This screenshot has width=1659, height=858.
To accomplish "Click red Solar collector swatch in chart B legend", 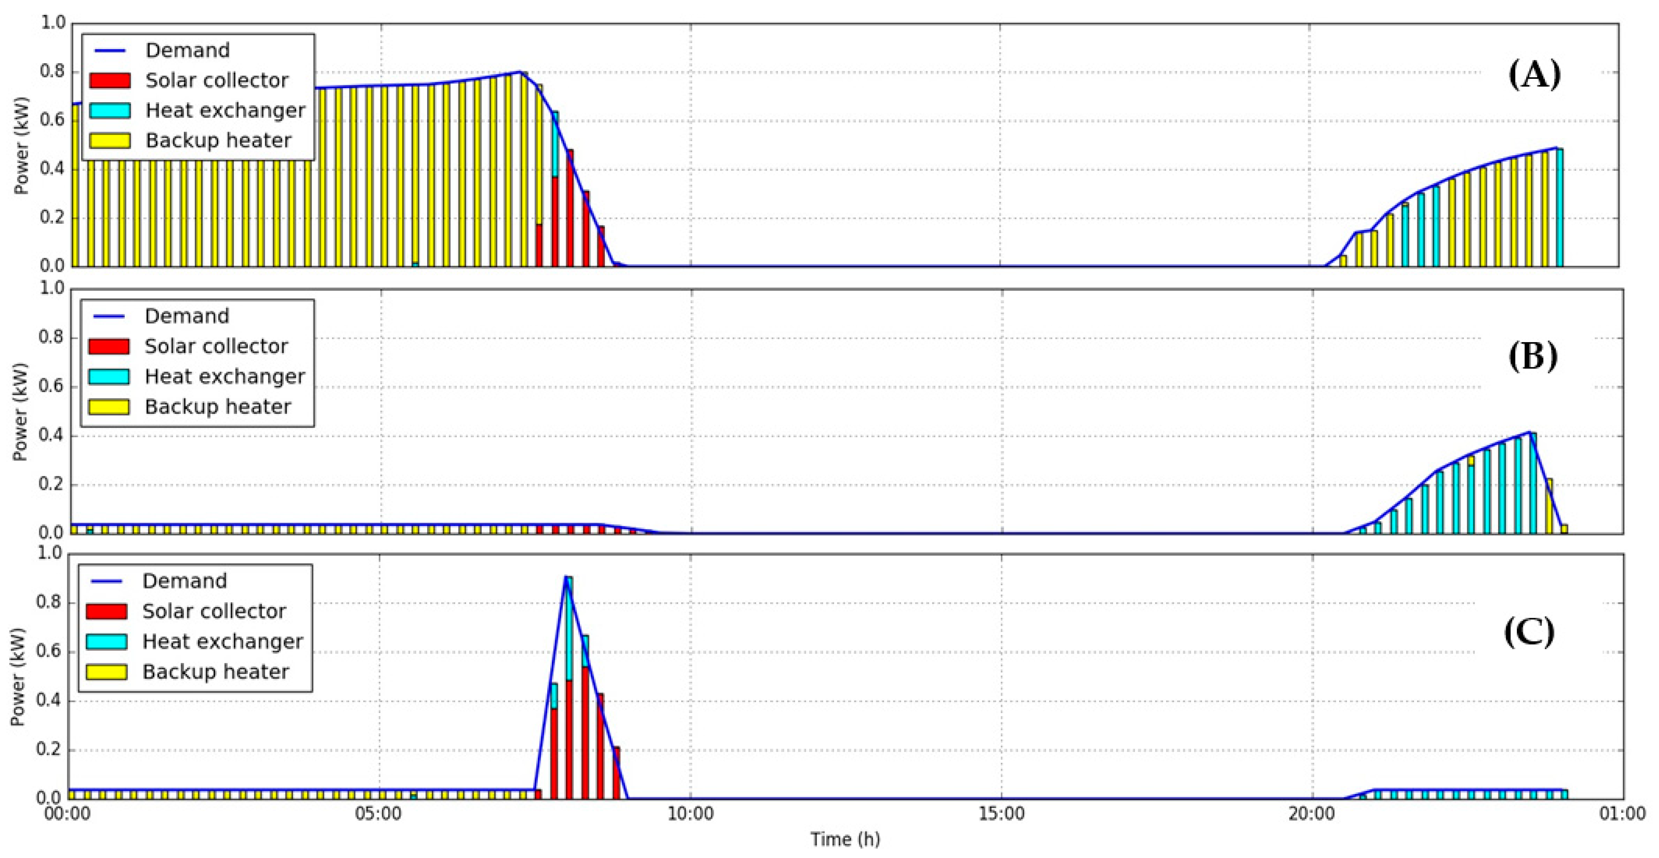I will point(108,346).
